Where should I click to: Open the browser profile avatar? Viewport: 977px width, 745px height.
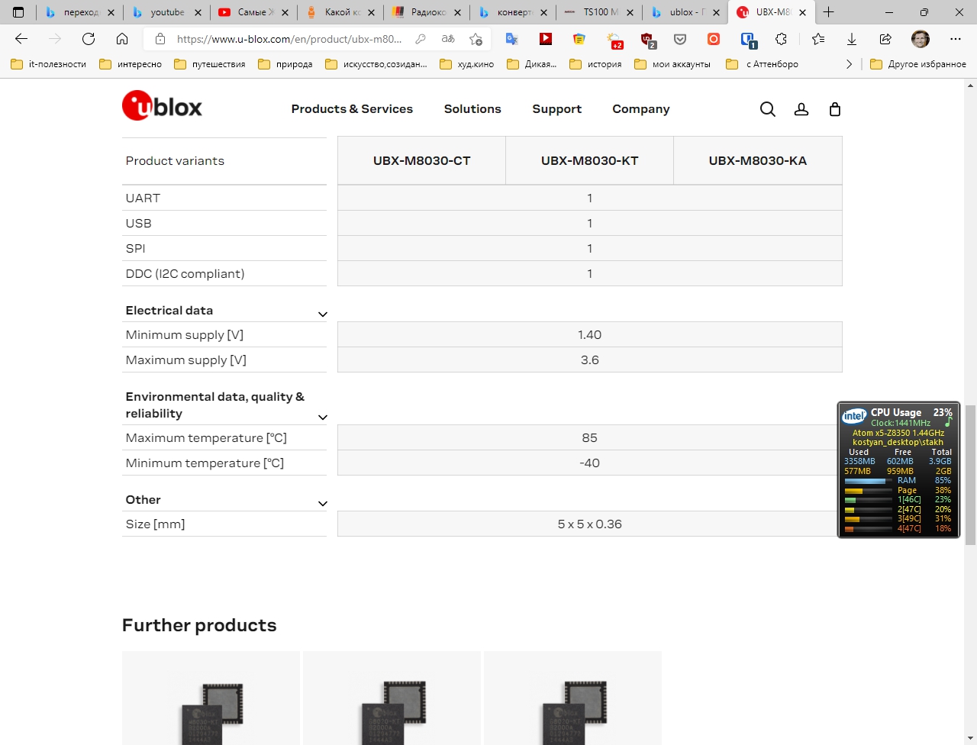tap(921, 39)
